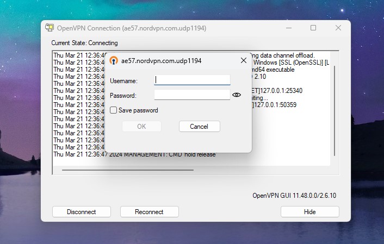The height and width of the screenshot is (244, 384).
Task: Click the Reconnect button
Action: click(x=149, y=212)
